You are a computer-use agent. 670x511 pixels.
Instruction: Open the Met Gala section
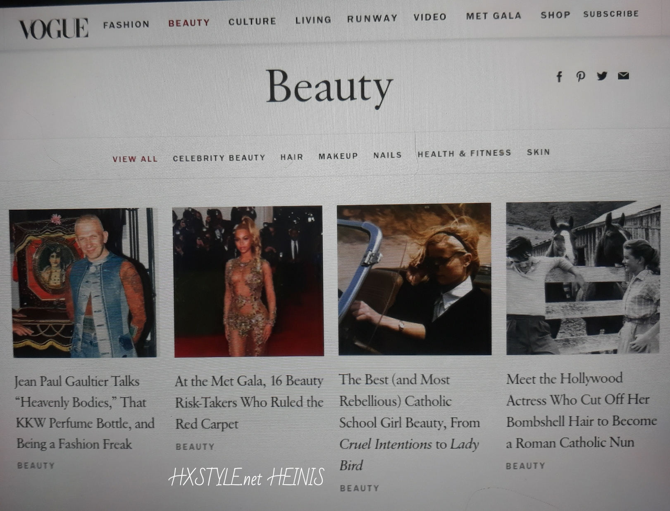coord(494,16)
